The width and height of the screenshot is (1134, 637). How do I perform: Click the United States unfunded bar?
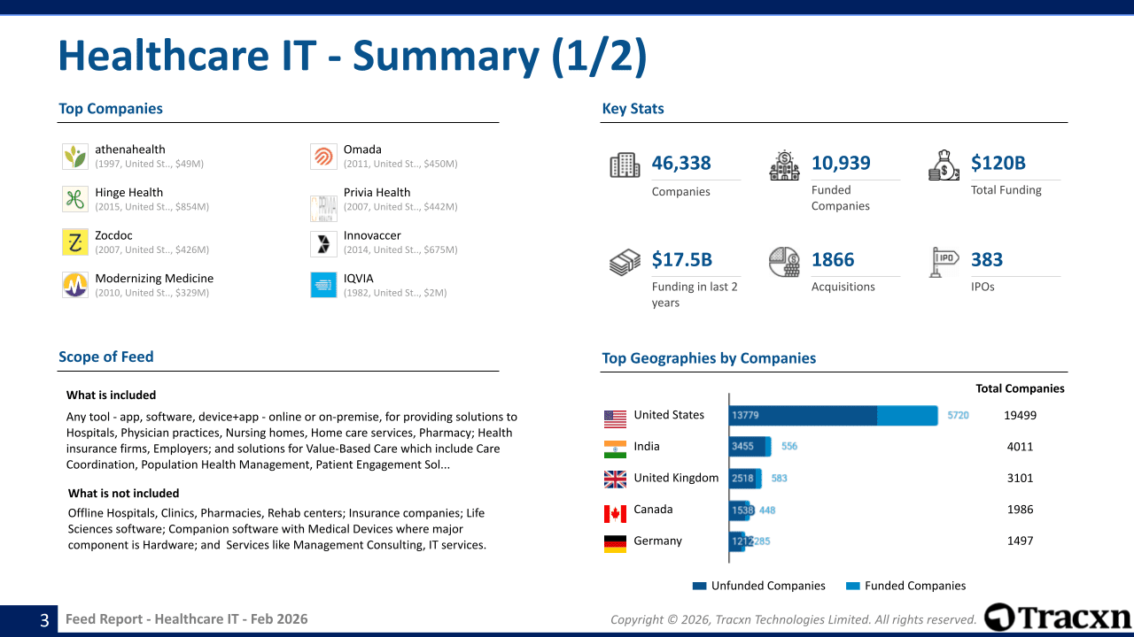pos(803,416)
